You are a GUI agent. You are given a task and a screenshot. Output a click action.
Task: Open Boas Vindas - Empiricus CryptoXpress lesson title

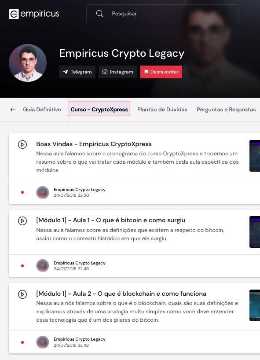[94, 144]
